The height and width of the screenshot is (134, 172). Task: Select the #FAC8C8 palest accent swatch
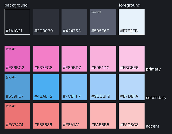tap(132, 116)
